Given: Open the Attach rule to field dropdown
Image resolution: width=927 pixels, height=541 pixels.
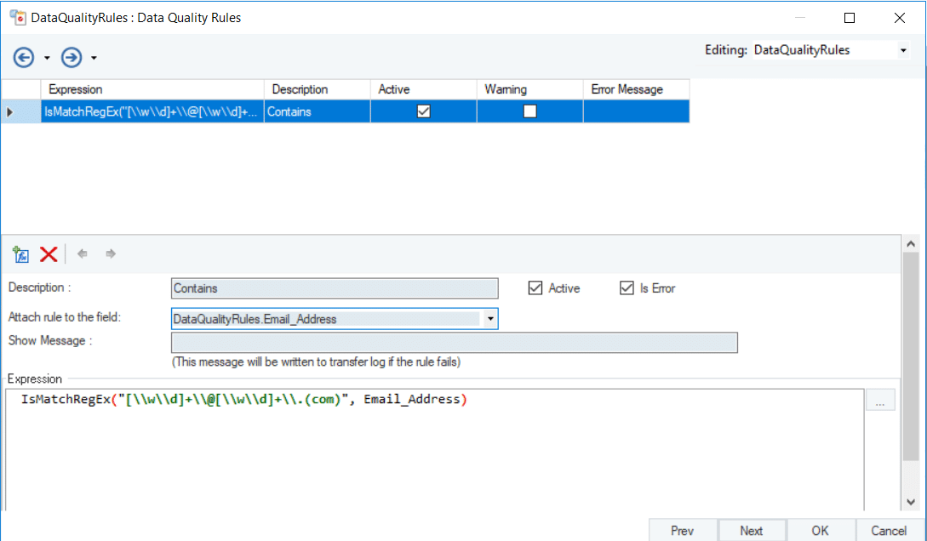Looking at the screenshot, I should click(489, 319).
